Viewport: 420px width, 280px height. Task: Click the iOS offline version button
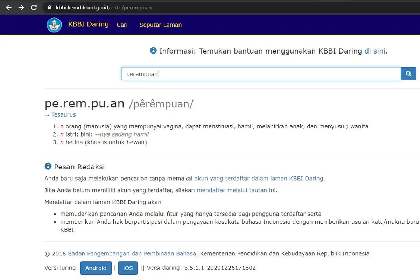point(128,268)
